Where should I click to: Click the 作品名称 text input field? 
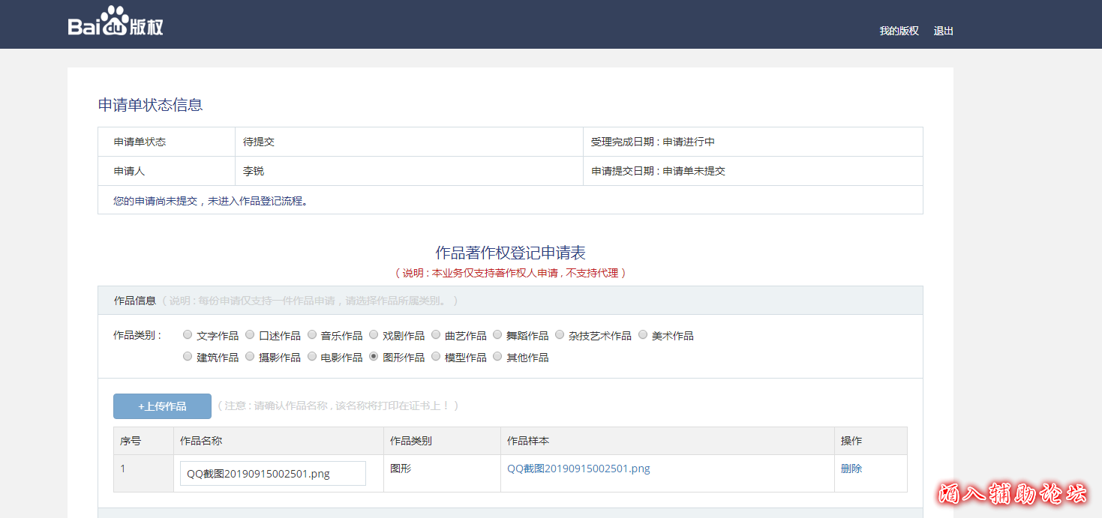(273, 474)
